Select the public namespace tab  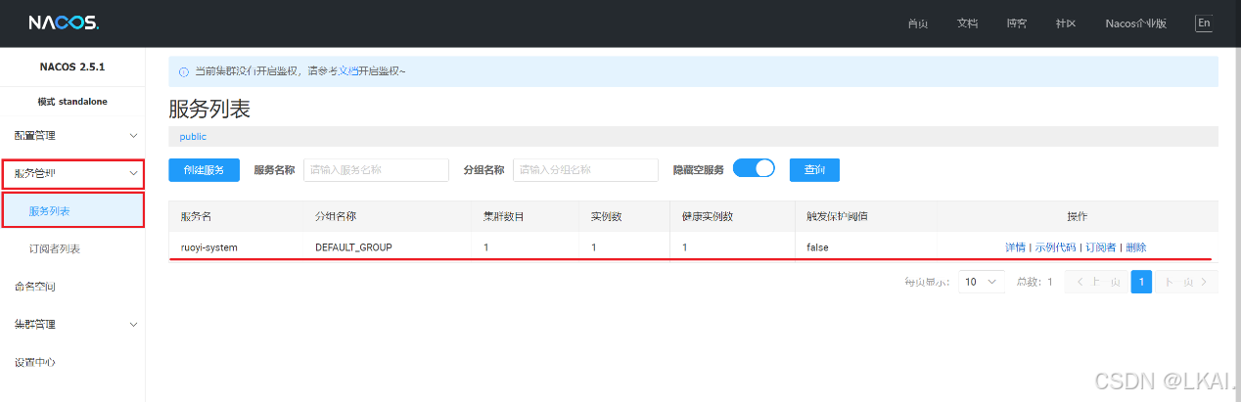click(x=193, y=137)
